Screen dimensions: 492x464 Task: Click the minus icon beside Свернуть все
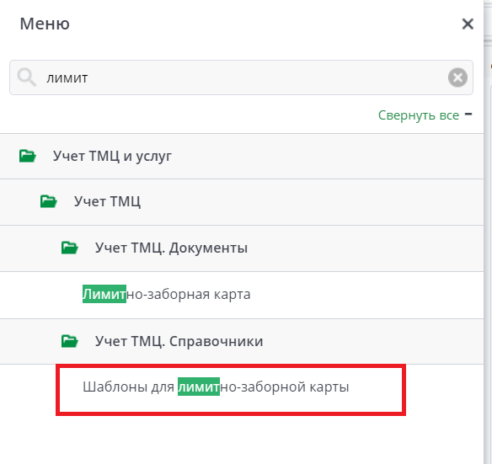point(468,115)
